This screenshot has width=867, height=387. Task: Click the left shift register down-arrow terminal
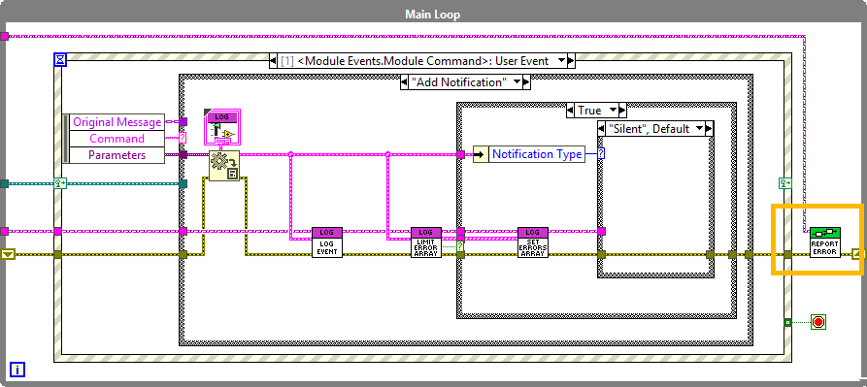click(9, 254)
